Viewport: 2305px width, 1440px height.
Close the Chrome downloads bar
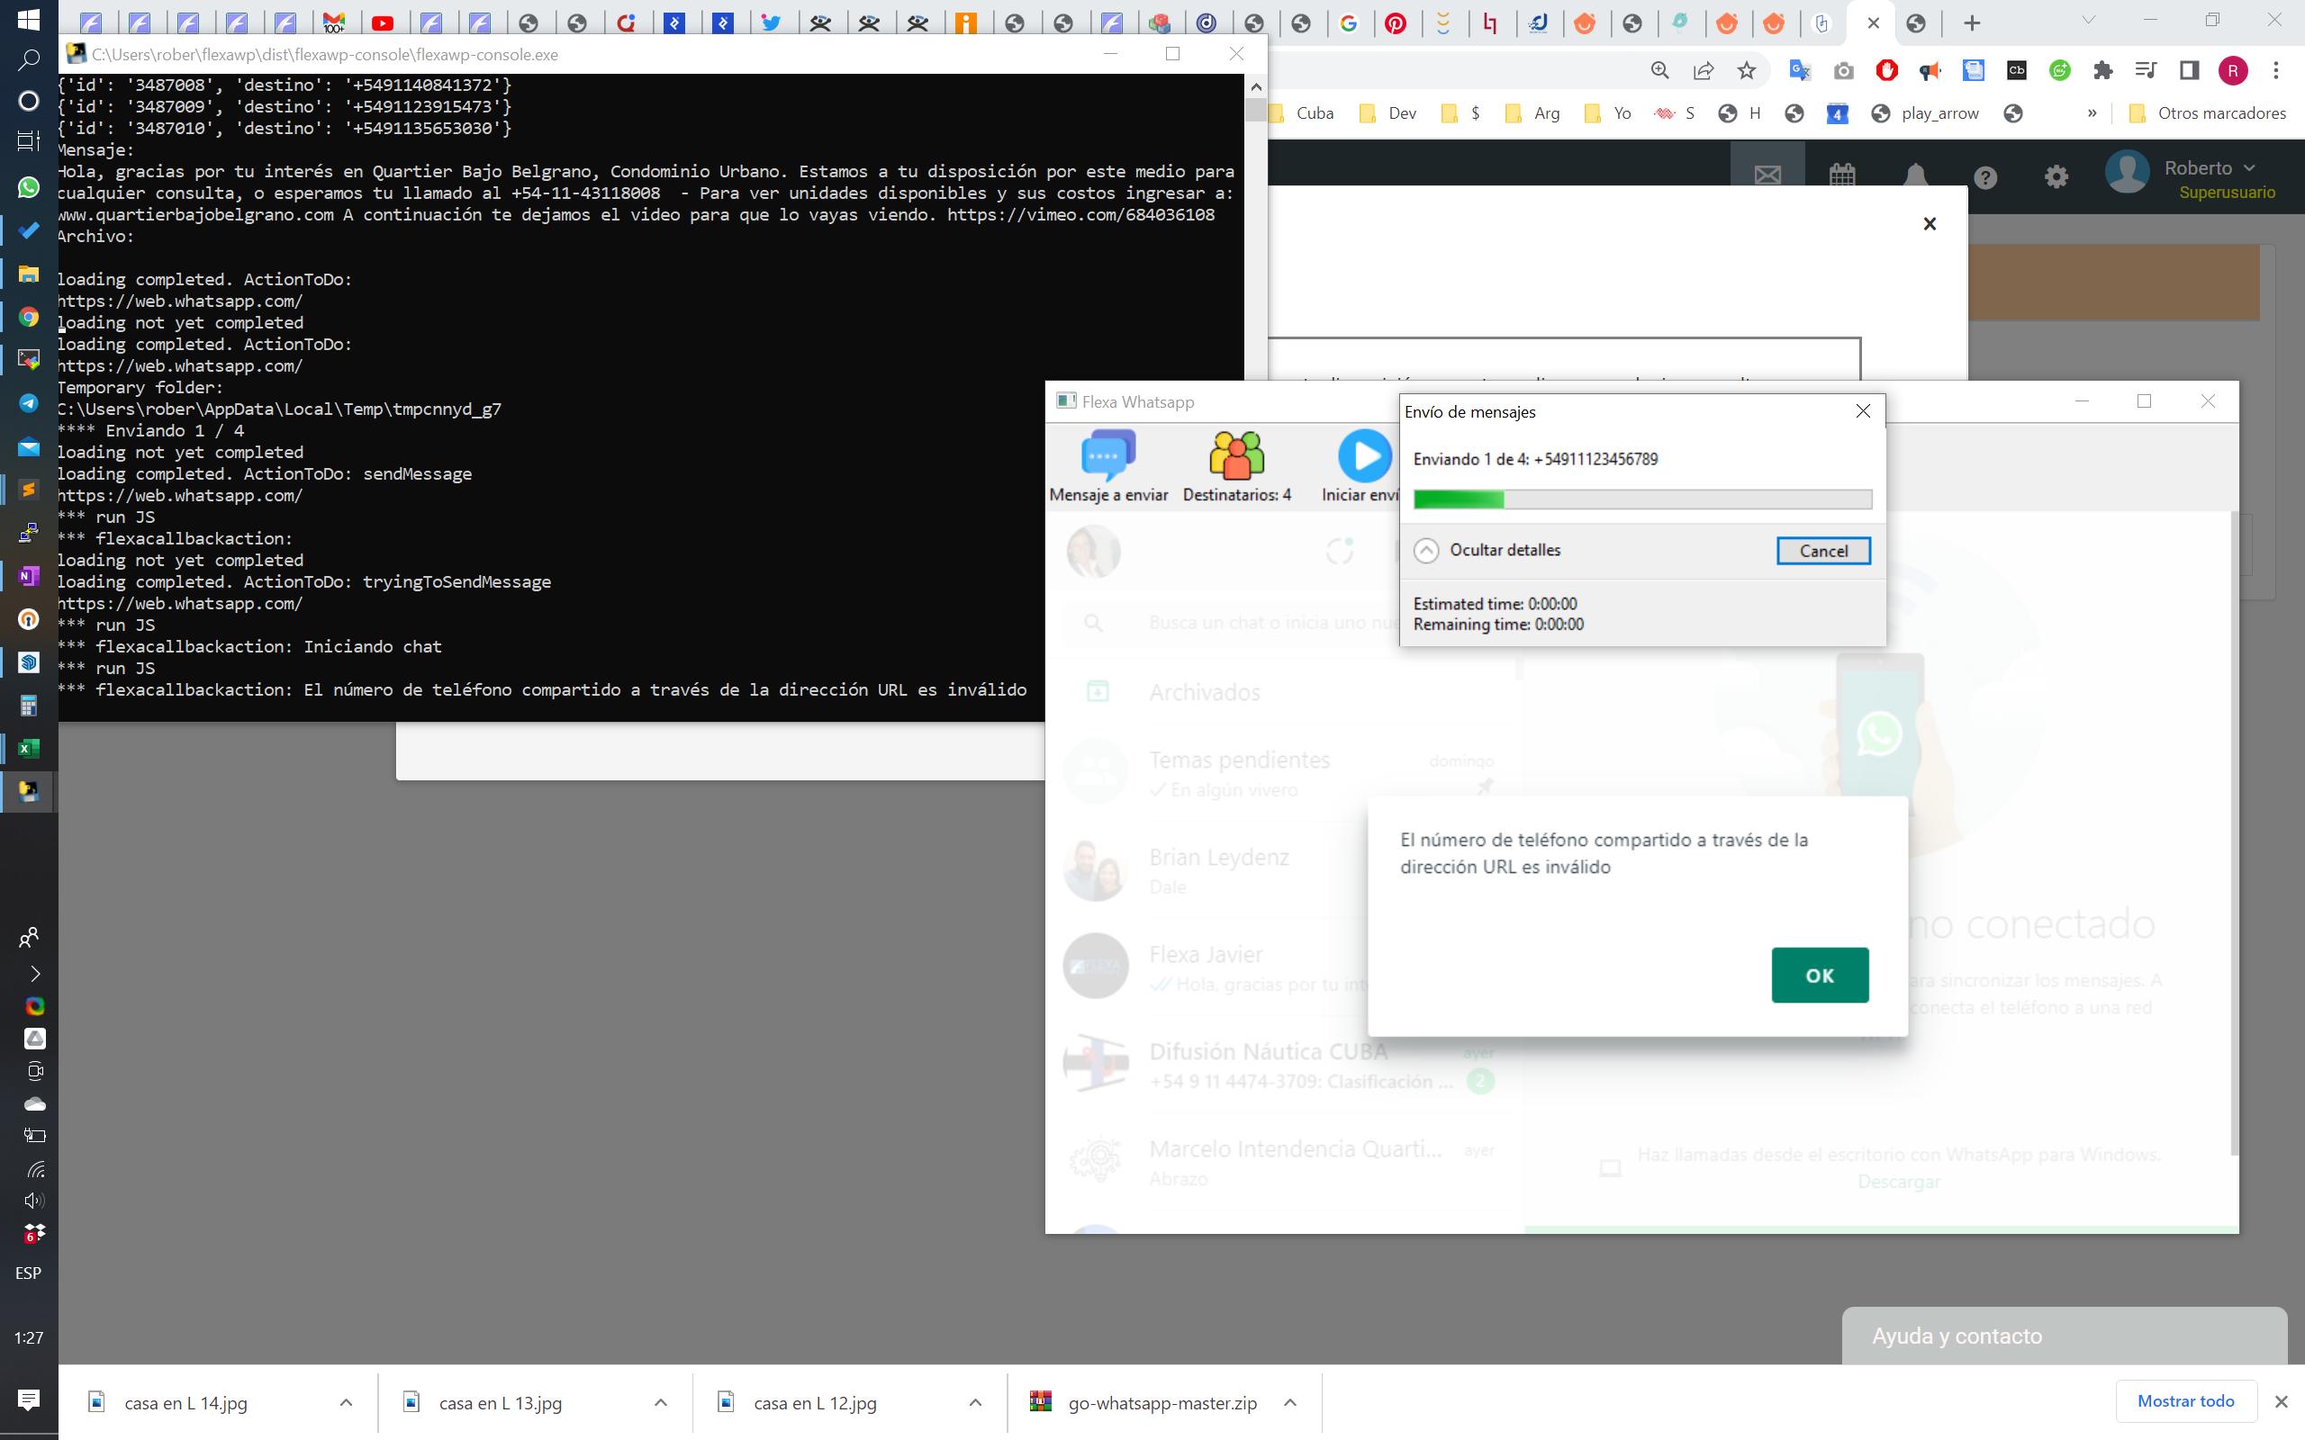click(2280, 1402)
